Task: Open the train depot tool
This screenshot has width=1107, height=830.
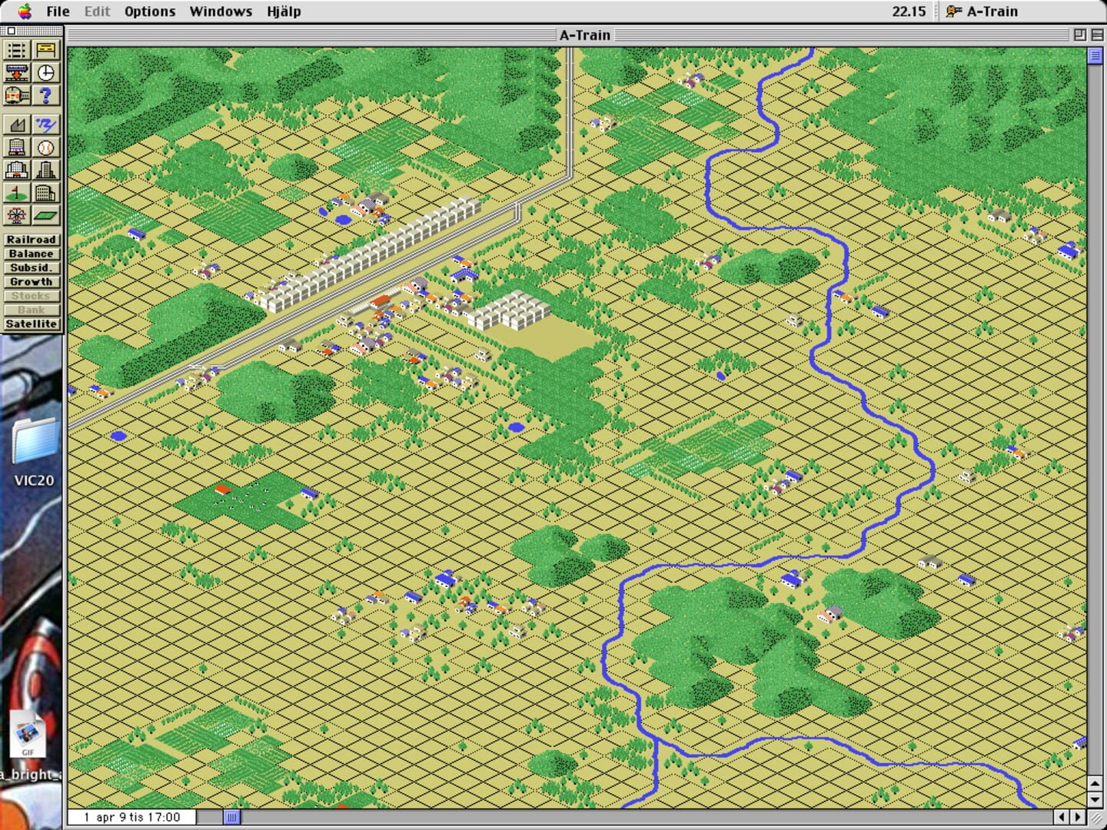Action: (17, 74)
